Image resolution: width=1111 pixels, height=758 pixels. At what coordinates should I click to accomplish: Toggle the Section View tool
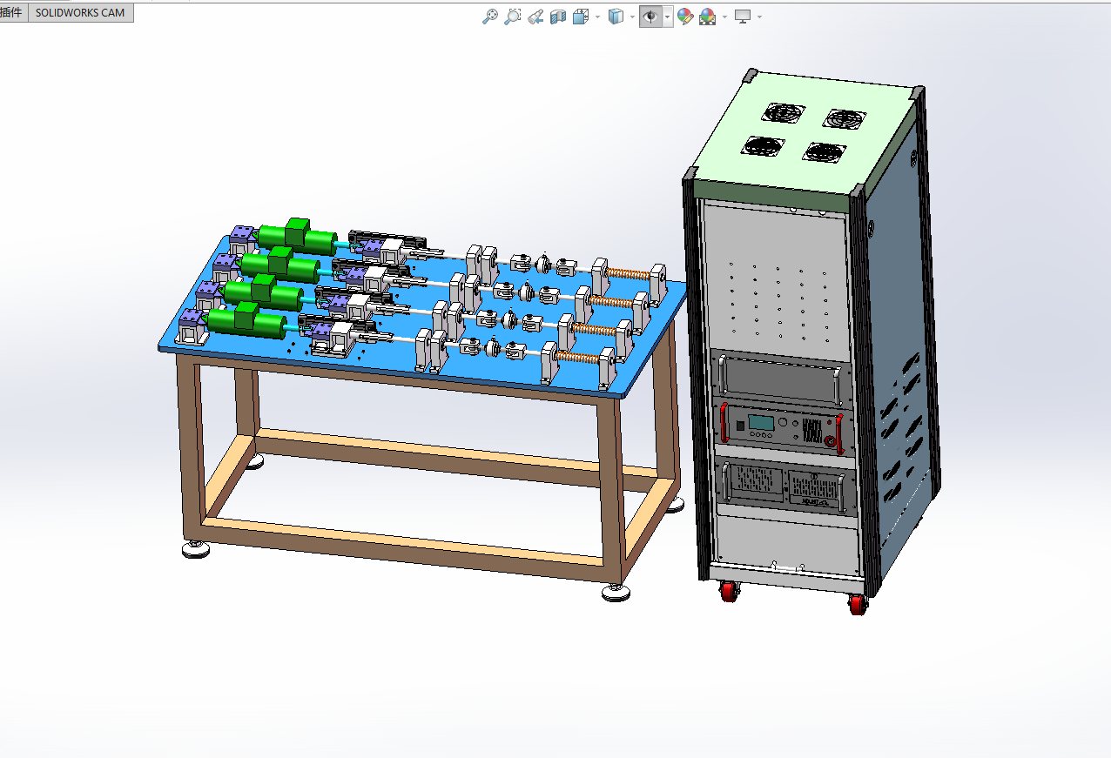[558, 17]
